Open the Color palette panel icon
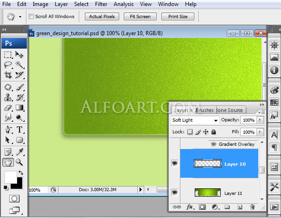This screenshot has width=281, height=218. 274,90
